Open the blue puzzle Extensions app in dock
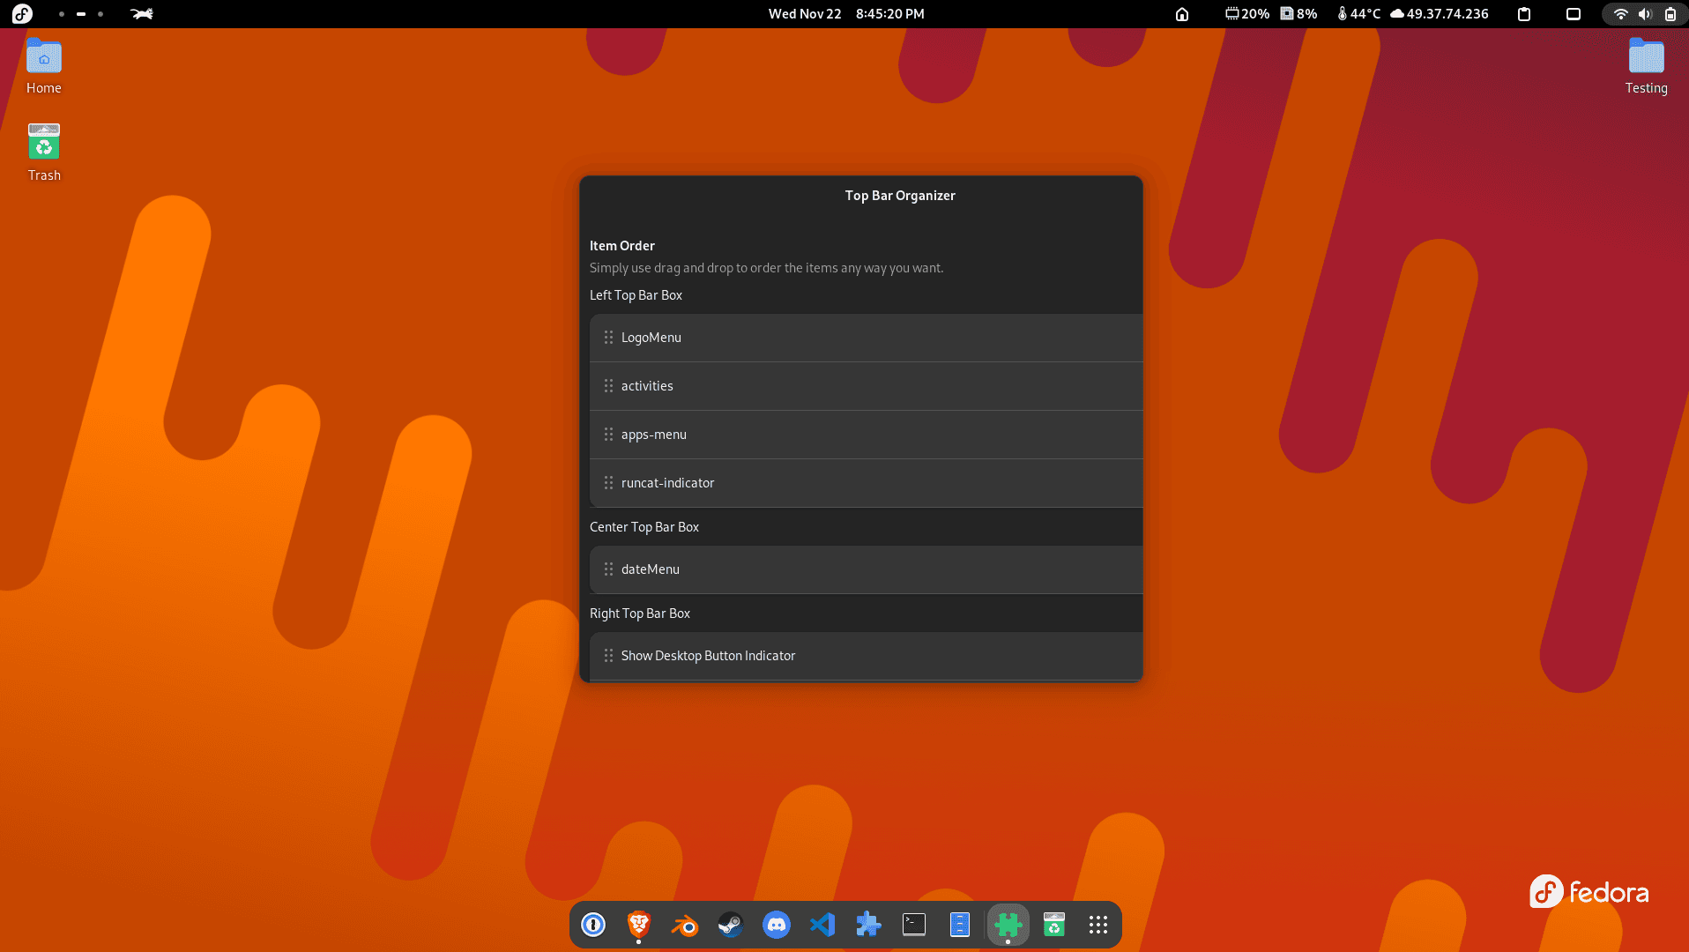The width and height of the screenshot is (1689, 952). [868, 925]
